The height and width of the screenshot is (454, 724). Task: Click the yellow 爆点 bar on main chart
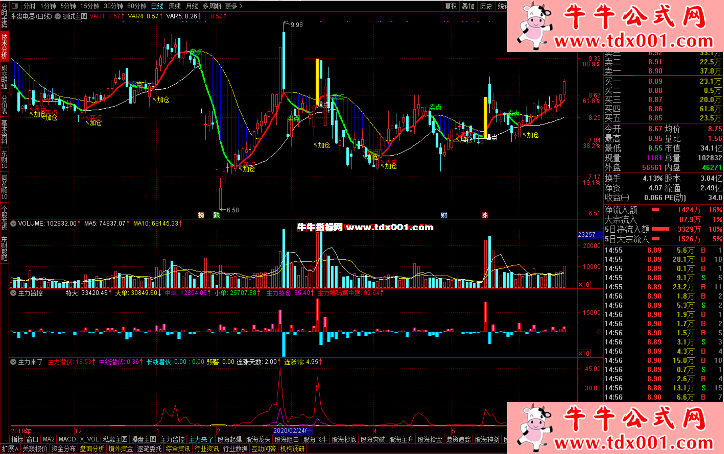pos(317,82)
